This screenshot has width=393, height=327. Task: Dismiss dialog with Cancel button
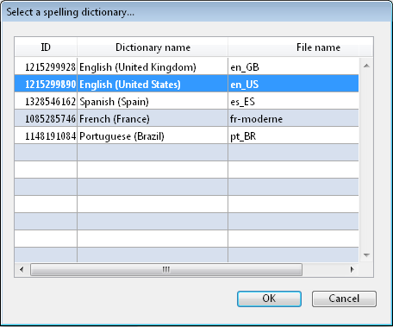tap(344, 299)
